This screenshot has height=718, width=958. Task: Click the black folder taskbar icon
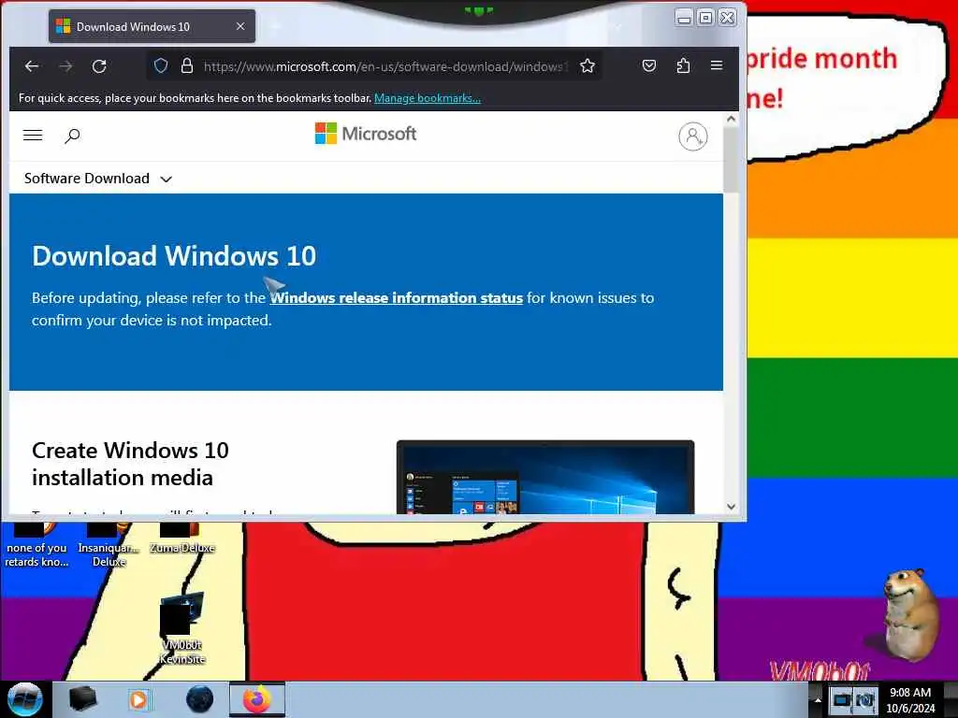click(83, 699)
